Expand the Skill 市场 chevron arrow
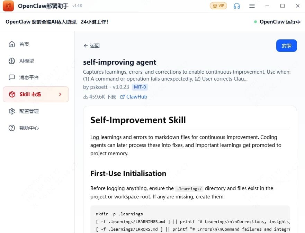This screenshot has width=305, height=233. point(60,94)
